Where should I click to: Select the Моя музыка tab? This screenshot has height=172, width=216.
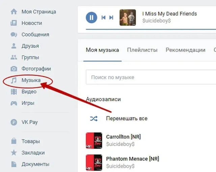(102, 50)
